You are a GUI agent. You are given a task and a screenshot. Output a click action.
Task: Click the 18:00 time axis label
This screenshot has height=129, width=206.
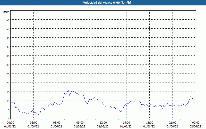tap(150, 123)
